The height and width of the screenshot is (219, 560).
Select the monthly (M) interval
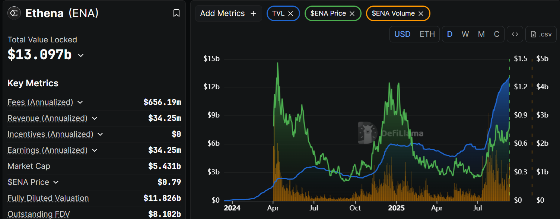[481, 34]
